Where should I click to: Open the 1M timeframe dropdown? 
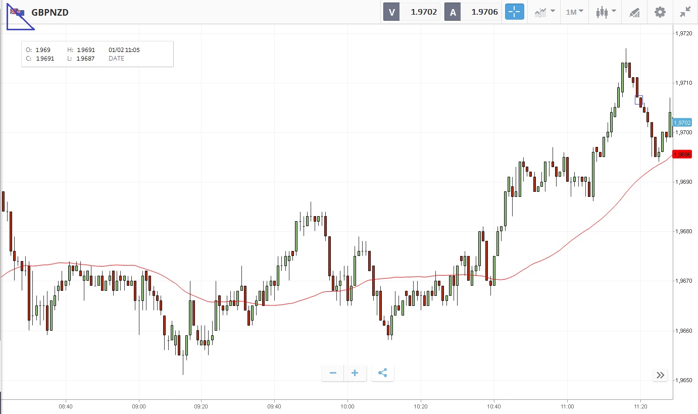[574, 12]
